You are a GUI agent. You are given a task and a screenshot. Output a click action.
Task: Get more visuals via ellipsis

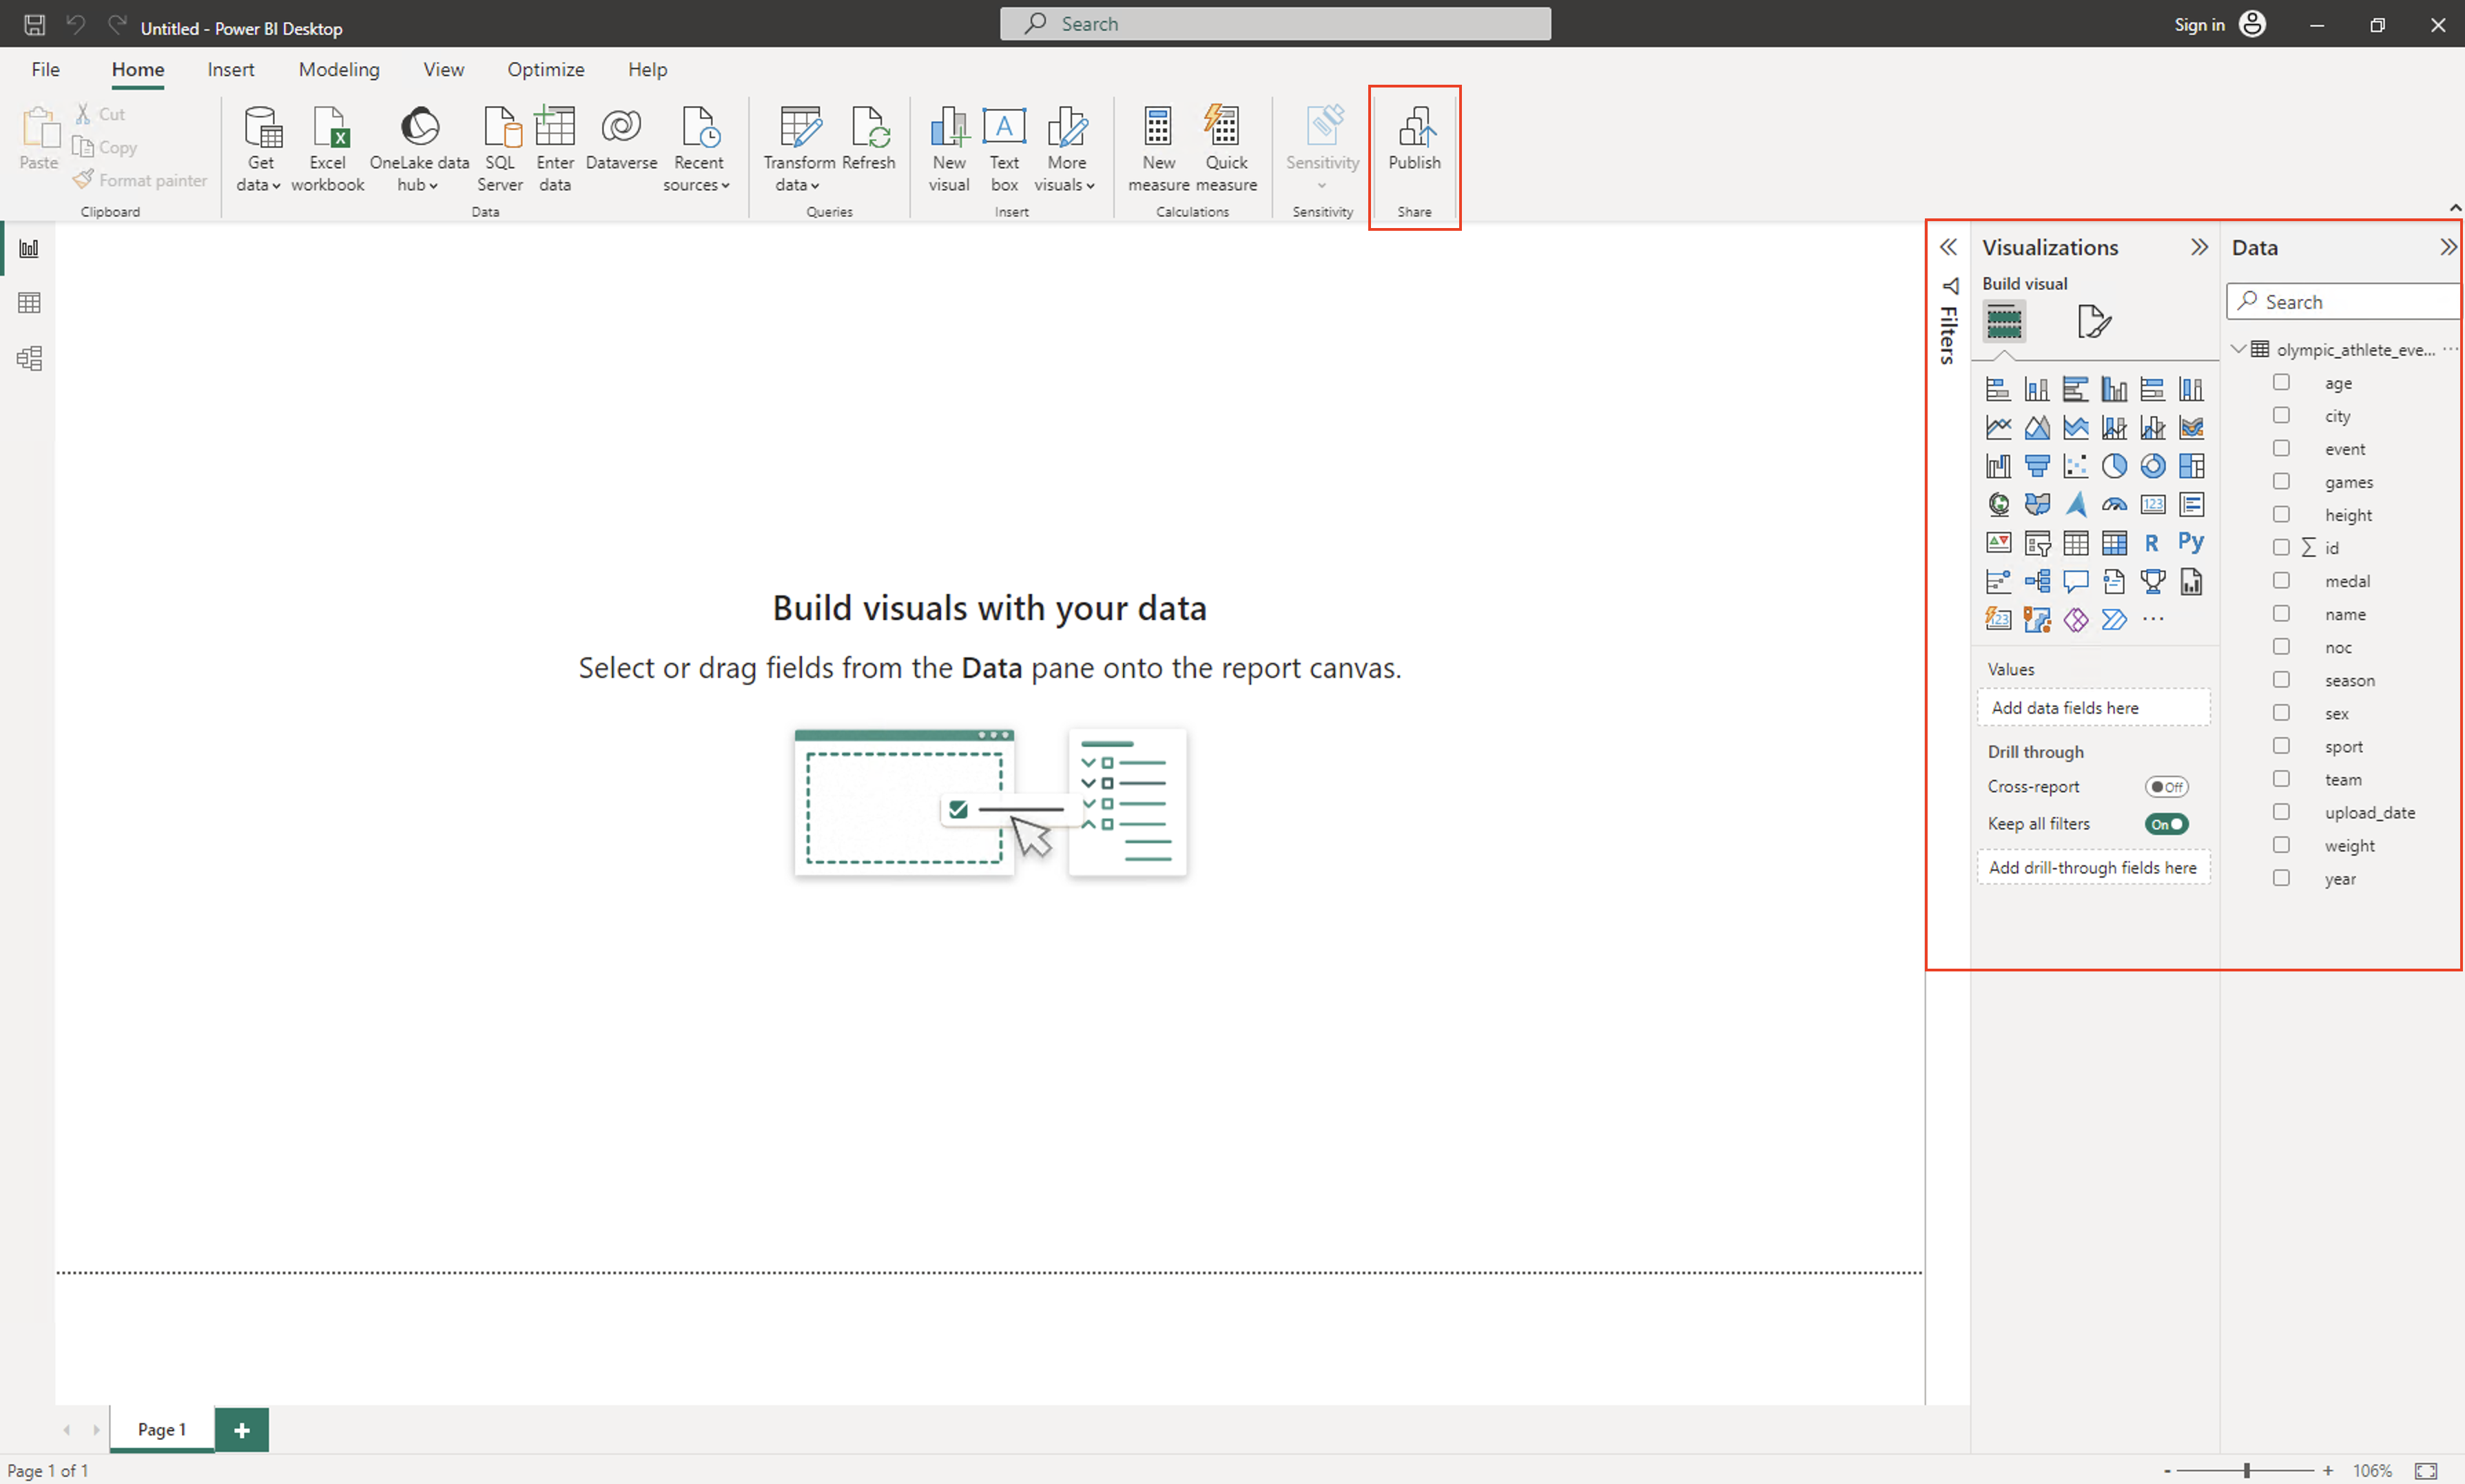point(2153,620)
